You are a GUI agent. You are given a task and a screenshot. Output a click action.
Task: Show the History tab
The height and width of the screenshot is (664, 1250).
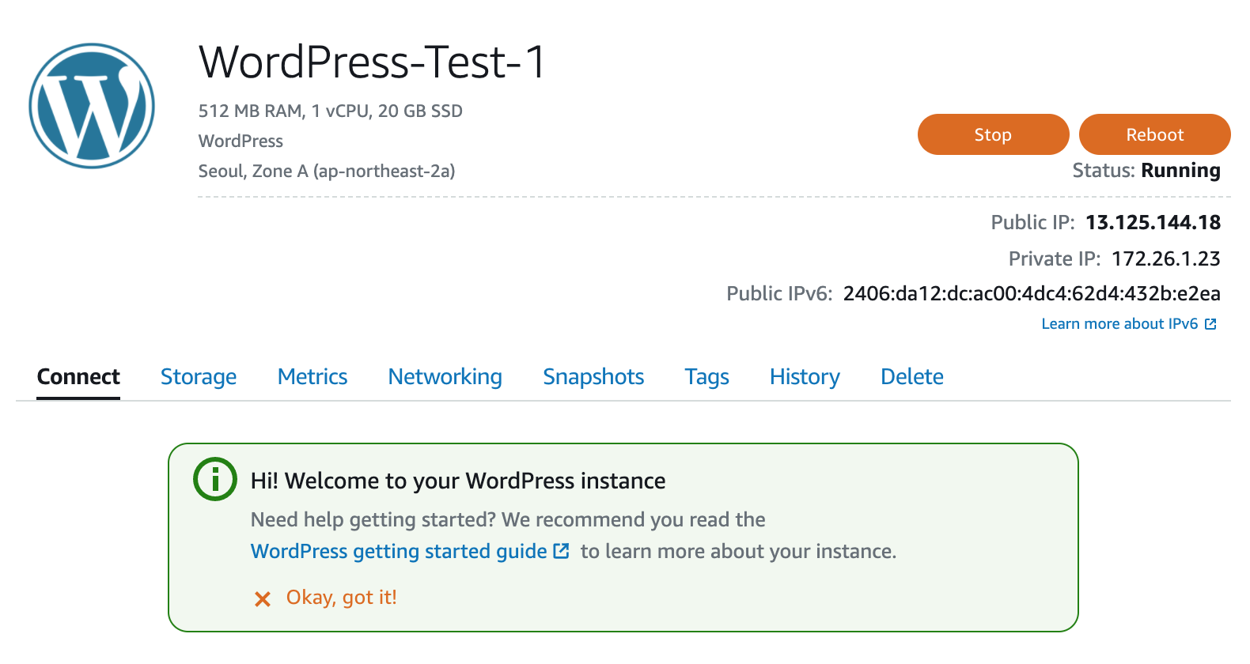(x=805, y=377)
